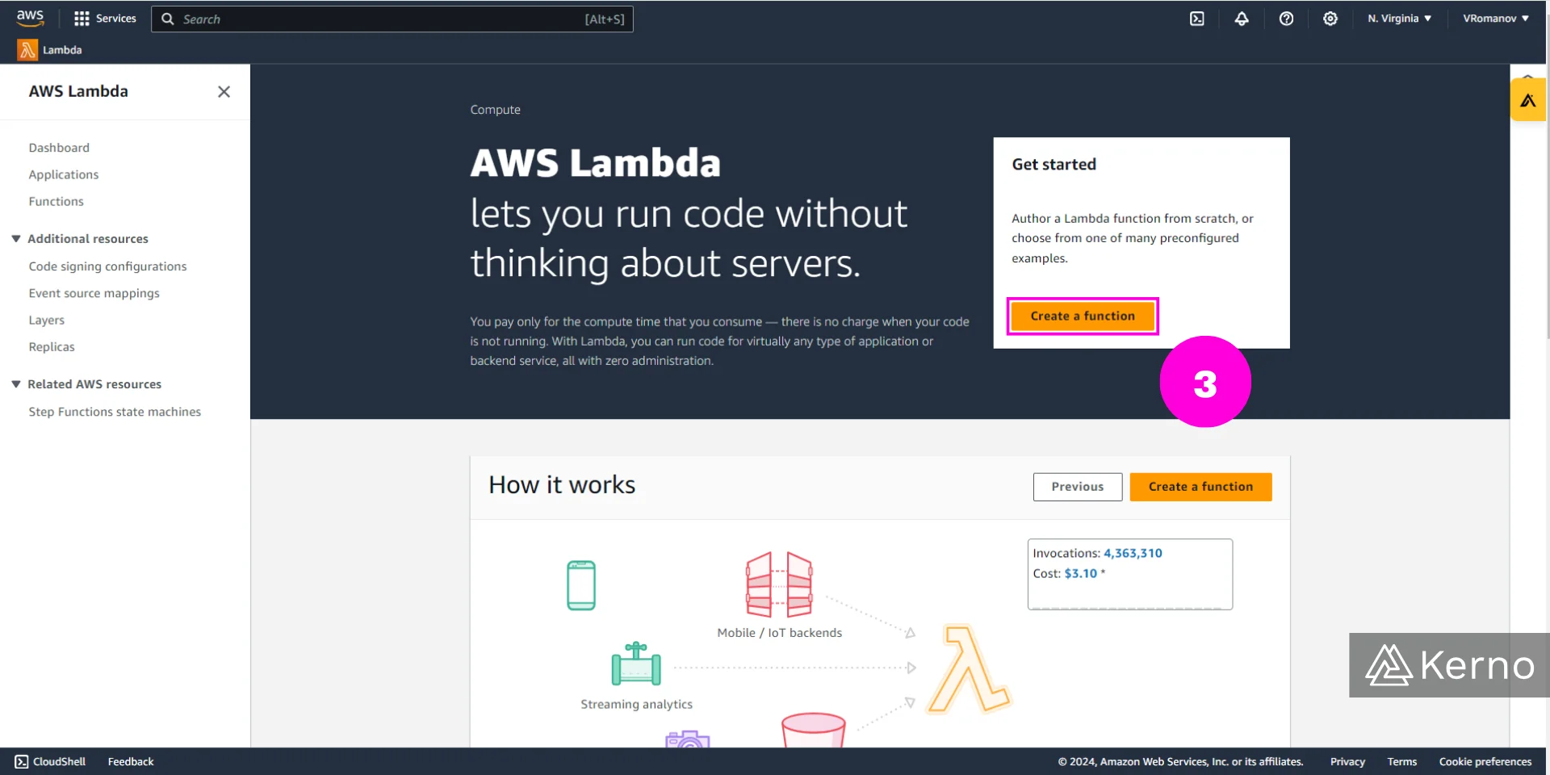1550x775 pixels.
Task: Collapse the Related AWS resources section
Action: [x=16, y=384]
